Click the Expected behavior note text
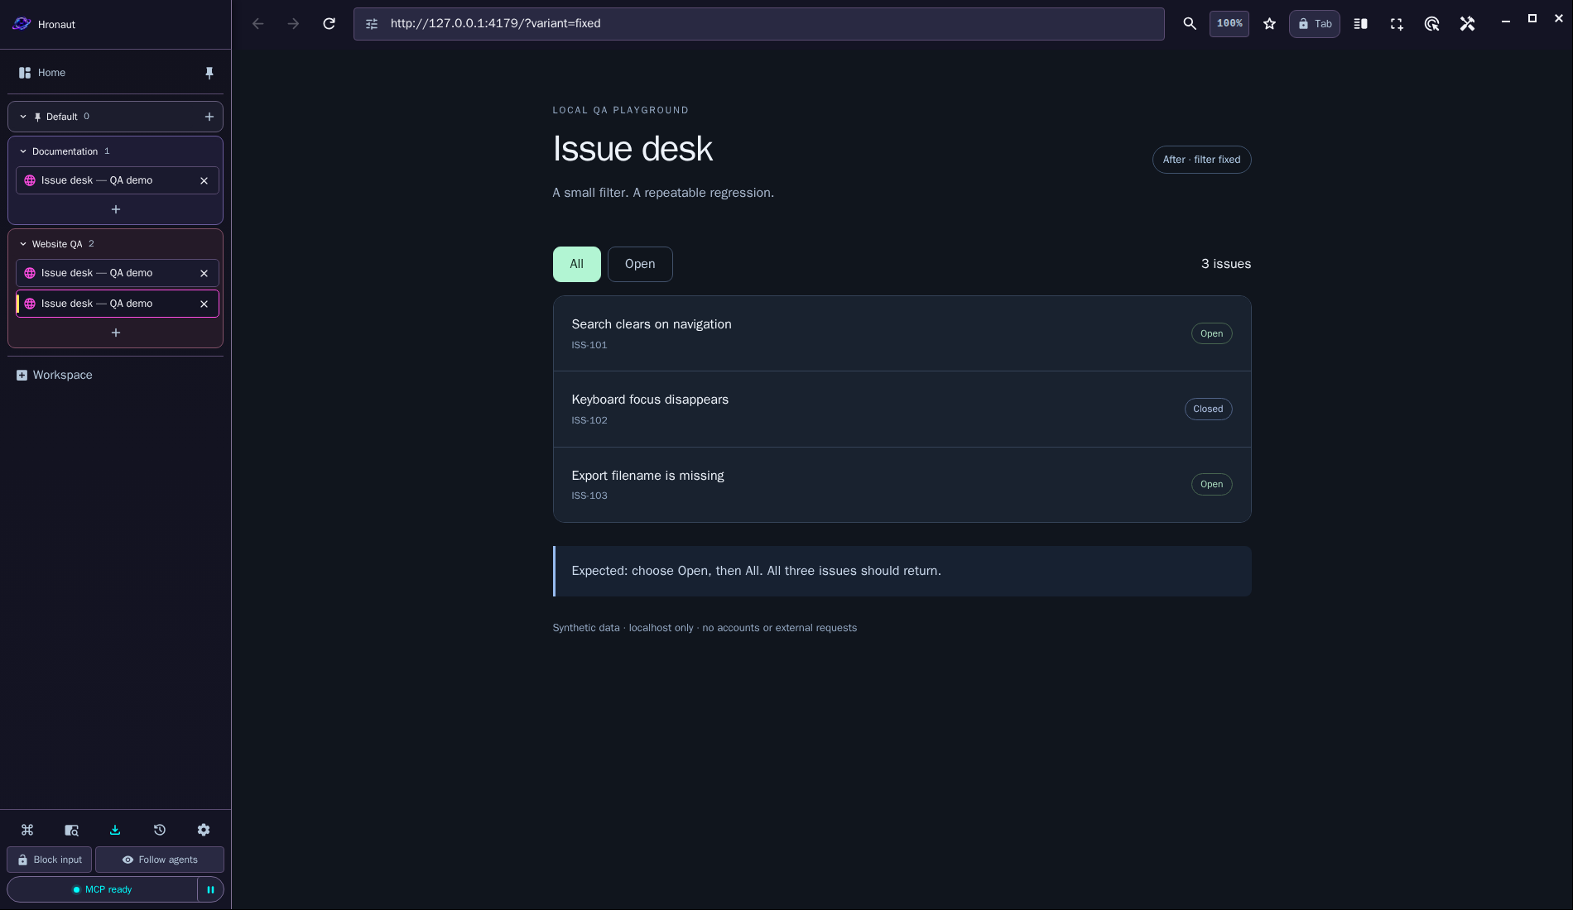This screenshot has width=1573, height=910. [x=756, y=571]
